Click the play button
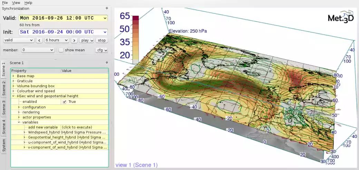The image size is (359, 170). (x=85, y=40)
